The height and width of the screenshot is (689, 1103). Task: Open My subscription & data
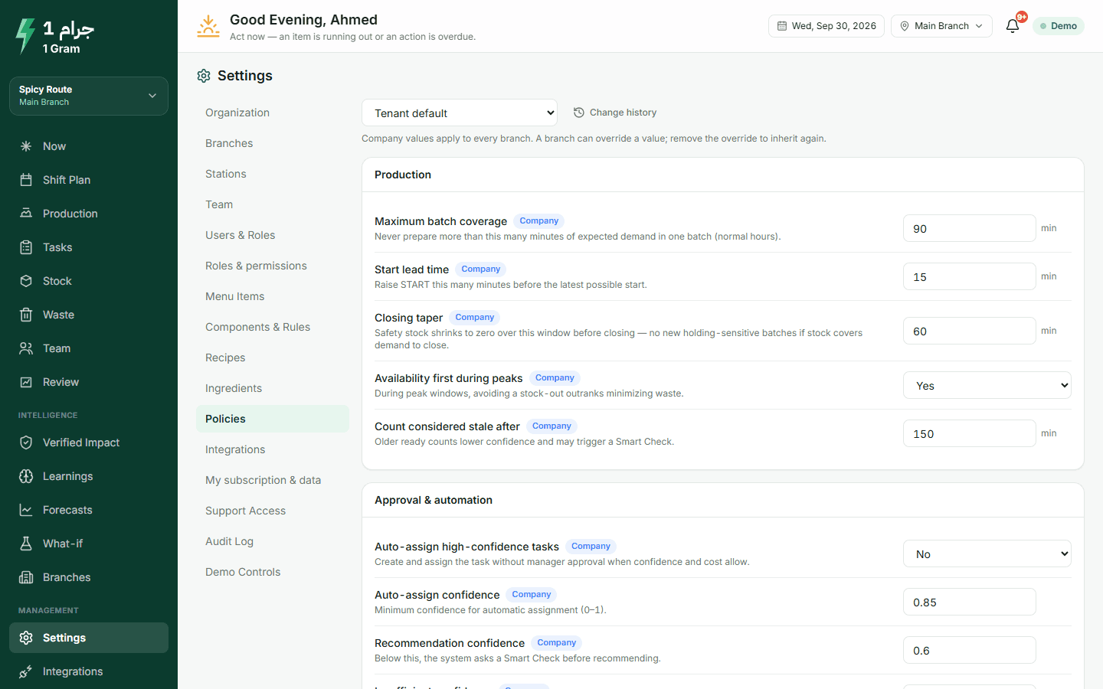[x=273, y=480]
